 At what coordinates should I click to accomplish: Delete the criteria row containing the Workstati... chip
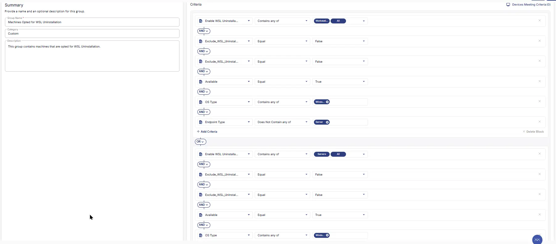[x=540, y=20]
